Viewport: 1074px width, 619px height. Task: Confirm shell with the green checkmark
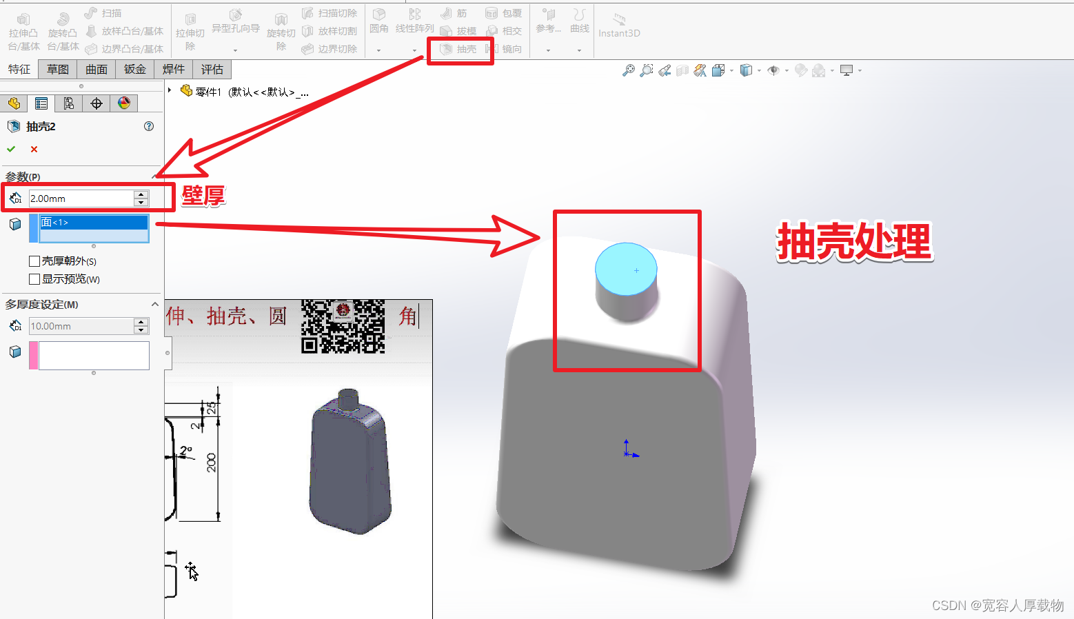coord(11,149)
